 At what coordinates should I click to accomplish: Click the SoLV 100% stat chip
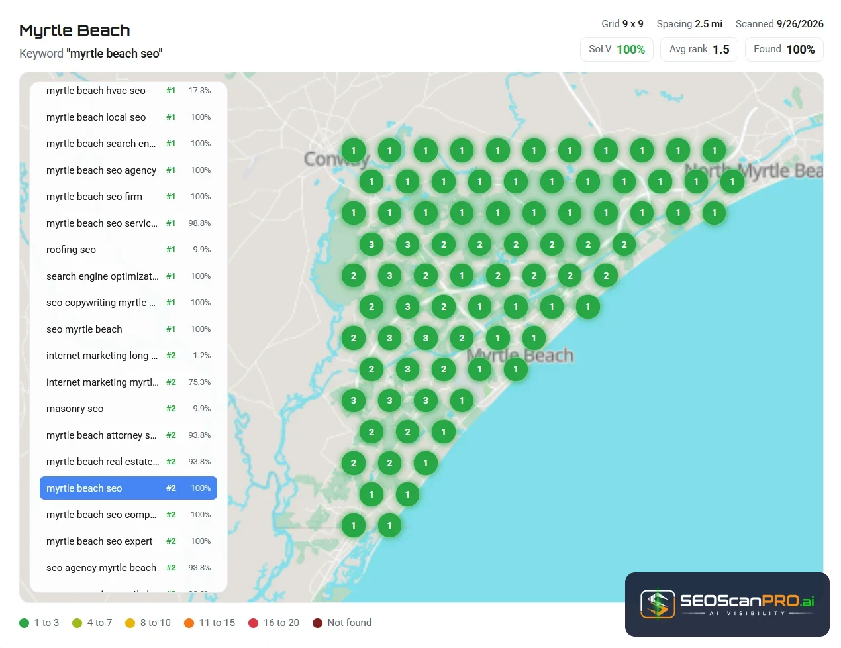[617, 50]
